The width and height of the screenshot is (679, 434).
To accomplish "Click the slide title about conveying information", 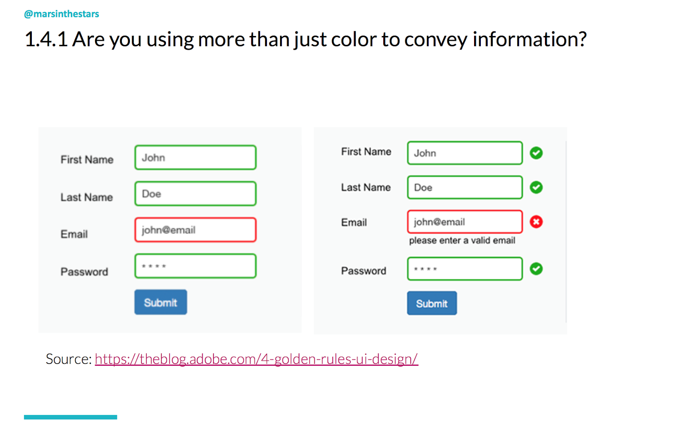I will 306,39.
